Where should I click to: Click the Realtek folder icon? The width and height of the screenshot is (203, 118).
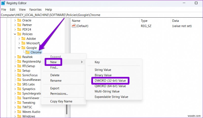[19, 57]
